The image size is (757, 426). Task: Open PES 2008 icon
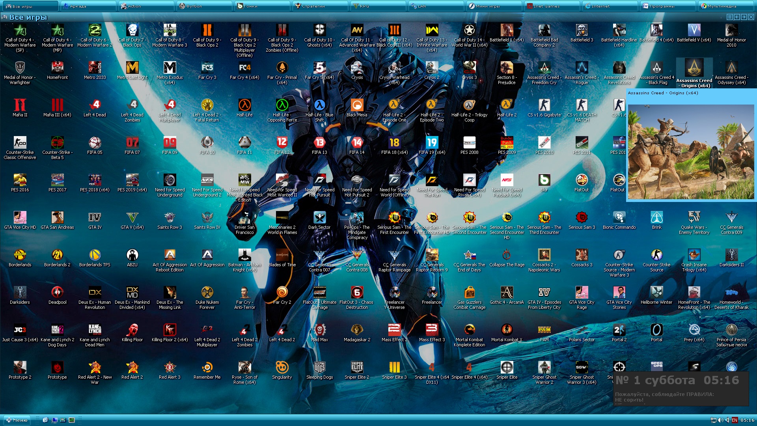point(469,146)
